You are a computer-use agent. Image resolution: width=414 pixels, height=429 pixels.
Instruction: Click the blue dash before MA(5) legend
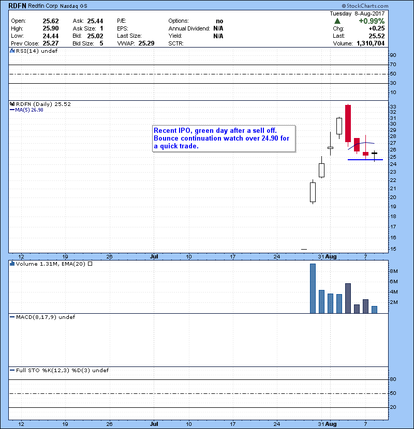12,110
